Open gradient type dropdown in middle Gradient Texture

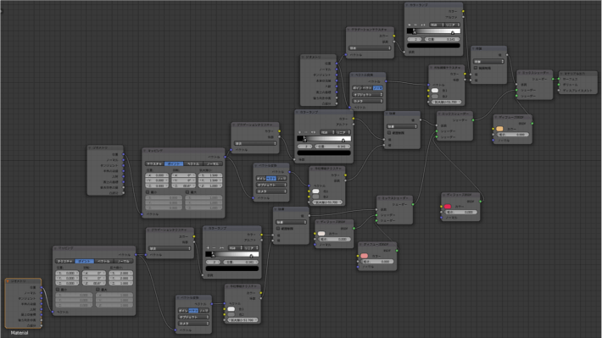pyautogui.click(x=255, y=143)
